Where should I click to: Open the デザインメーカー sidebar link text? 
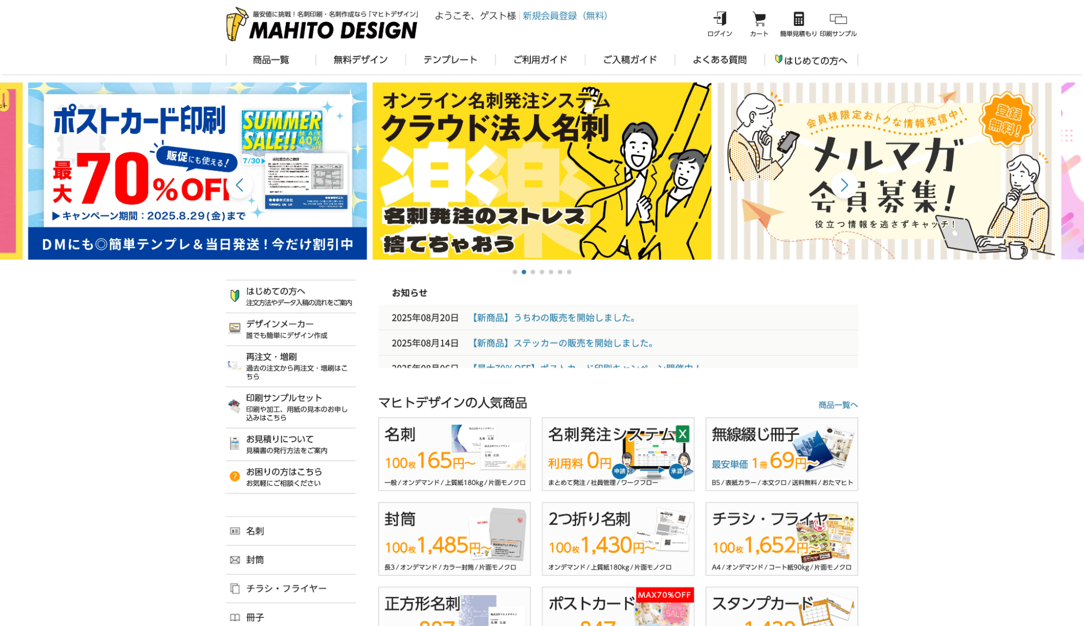pyautogui.click(x=280, y=324)
